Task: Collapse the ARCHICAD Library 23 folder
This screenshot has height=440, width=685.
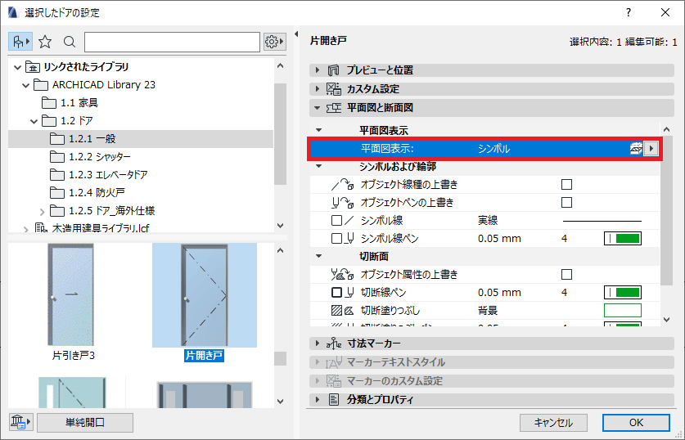Action: pyautogui.click(x=25, y=85)
